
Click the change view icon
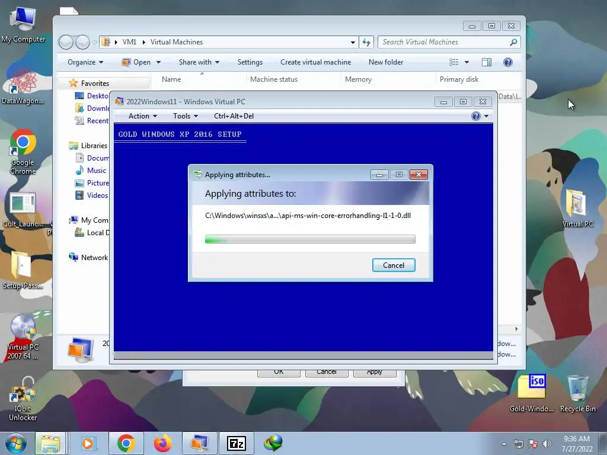(x=453, y=62)
